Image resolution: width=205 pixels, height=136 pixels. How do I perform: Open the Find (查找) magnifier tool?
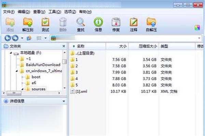click(x=81, y=22)
